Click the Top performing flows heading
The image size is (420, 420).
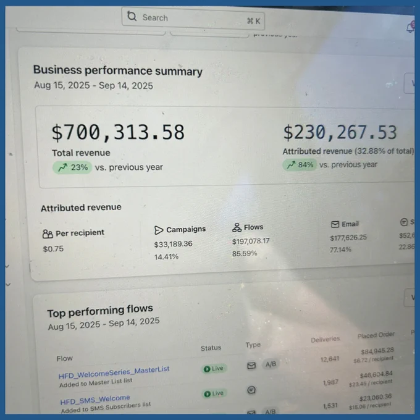click(100, 311)
